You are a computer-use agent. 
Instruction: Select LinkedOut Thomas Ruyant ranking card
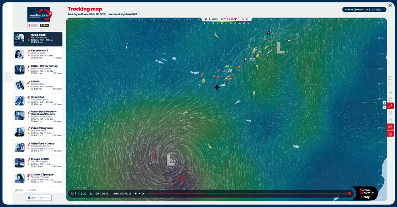click(38, 101)
